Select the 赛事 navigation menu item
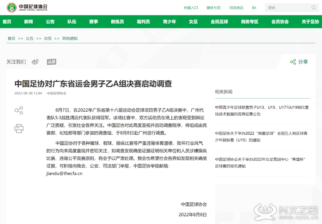The image size is (322, 224). point(93,21)
